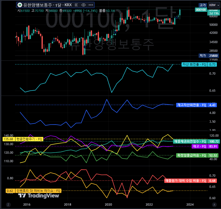This screenshot has height=209, width=221.
Task: Click the 2022 time axis label
Action: coord(149,205)
